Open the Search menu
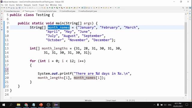The width and height of the screenshot is (192, 108). coord(35,5)
